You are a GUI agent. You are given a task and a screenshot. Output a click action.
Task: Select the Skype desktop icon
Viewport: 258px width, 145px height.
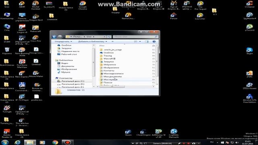pos(250,51)
